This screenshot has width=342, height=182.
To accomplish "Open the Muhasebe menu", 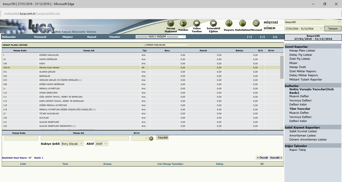I will coord(9,37).
